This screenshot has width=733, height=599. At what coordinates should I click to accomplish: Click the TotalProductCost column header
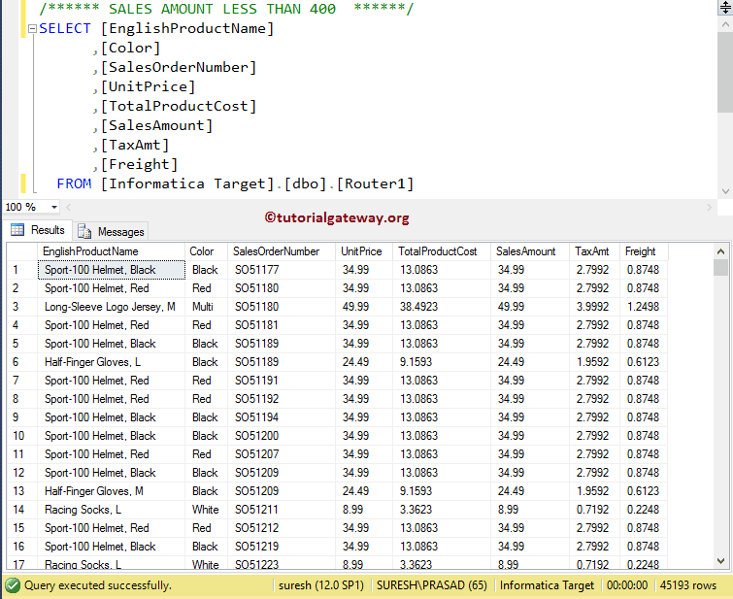point(438,251)
